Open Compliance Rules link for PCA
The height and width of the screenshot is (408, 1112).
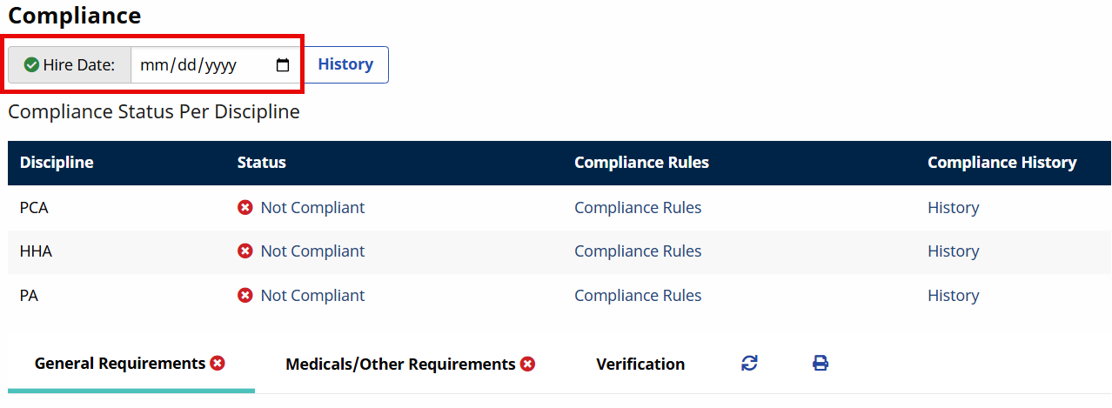click(x=638, y=208)
